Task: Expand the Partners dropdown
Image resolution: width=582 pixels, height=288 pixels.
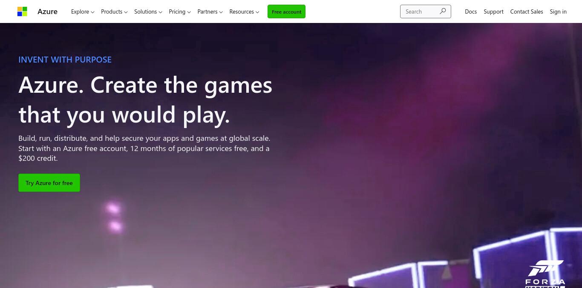Action: click(210, 11)
